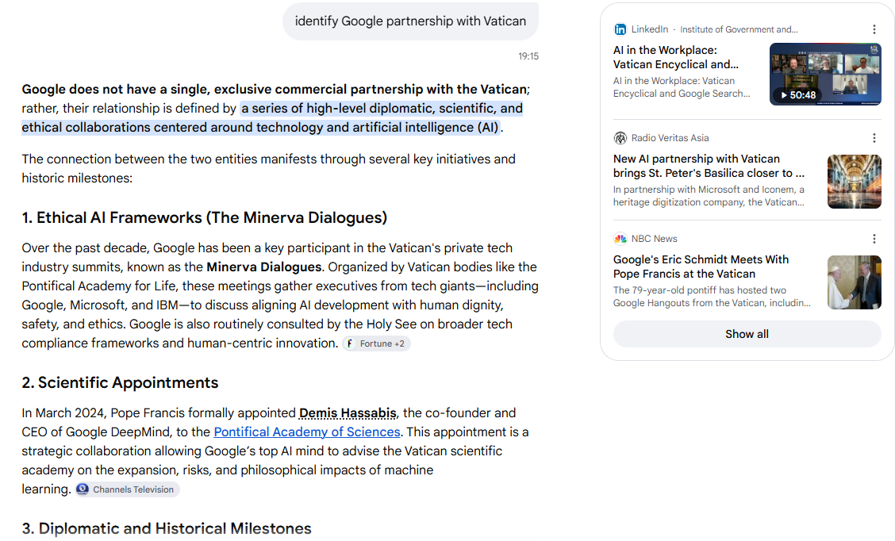Open 'AI in the Workplace' article title

click(x=676, y=57)
